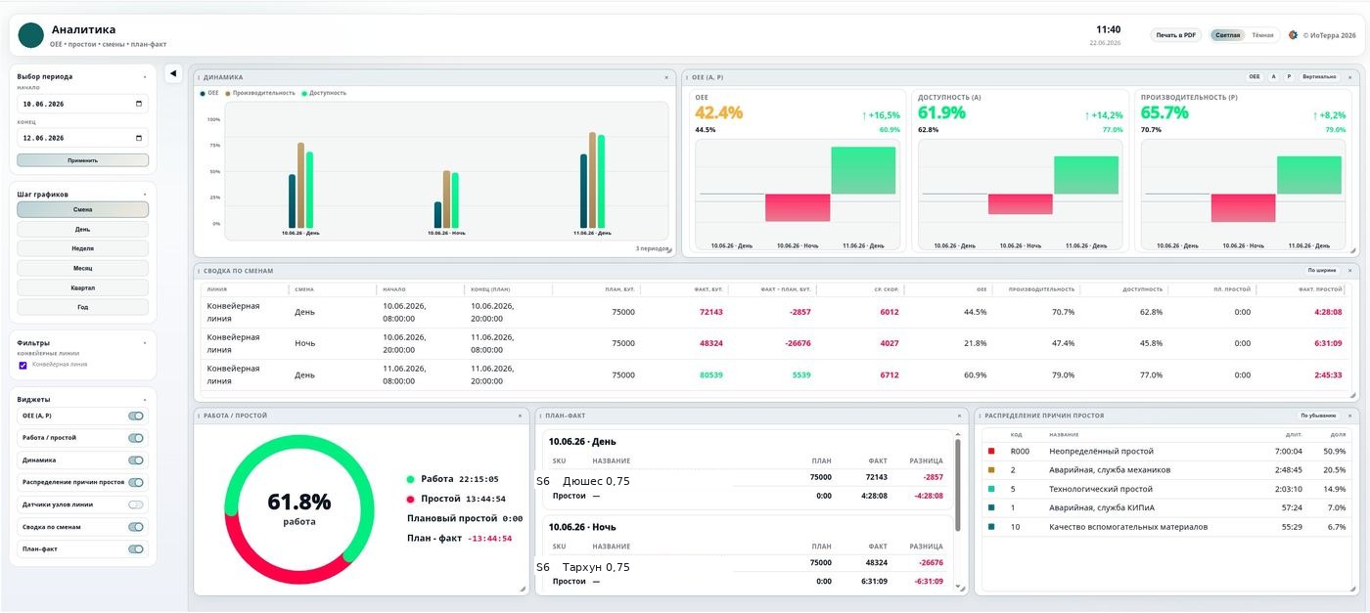Screen dimensions: 1370x613
Task: Click Печать в PDF button
Action: pyautogui.click(x=1176, y=35)
